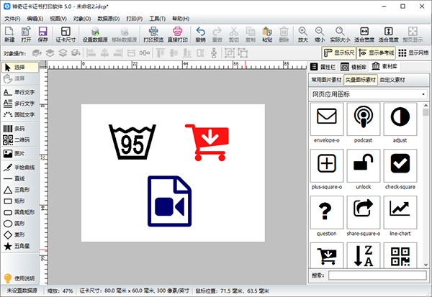The image size is (432, 297).
Task: Pick the envelope-o icon thumbnail
Action: pos(327,119)
